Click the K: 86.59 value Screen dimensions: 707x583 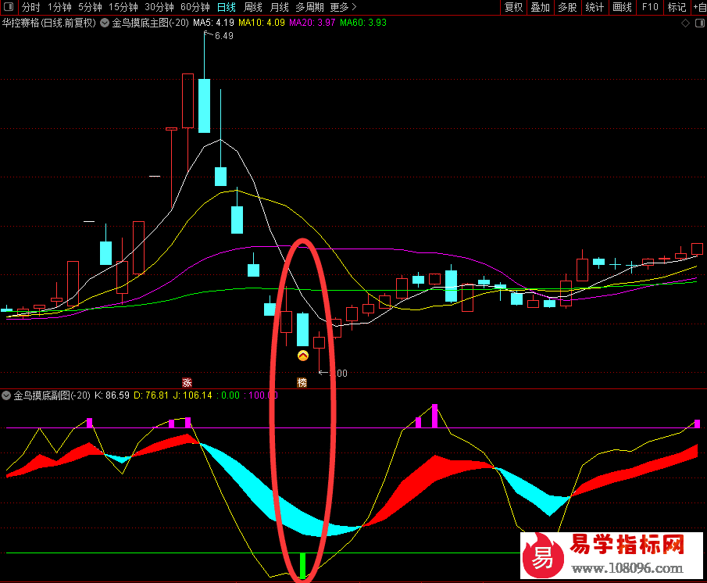112,395
